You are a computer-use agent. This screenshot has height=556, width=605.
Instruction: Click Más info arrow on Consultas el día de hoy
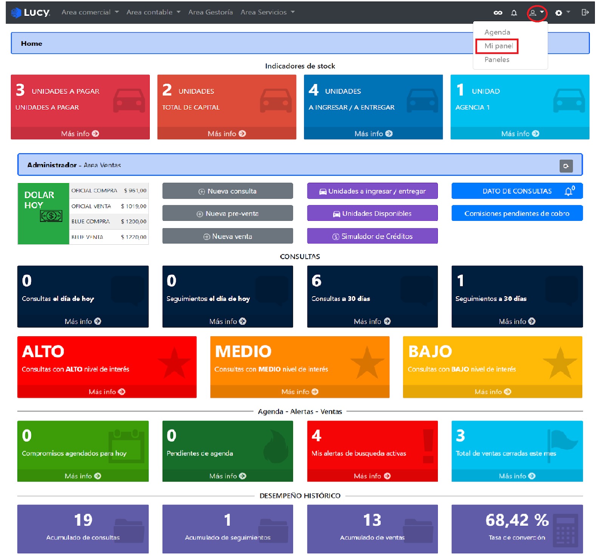tap(98, 321)
